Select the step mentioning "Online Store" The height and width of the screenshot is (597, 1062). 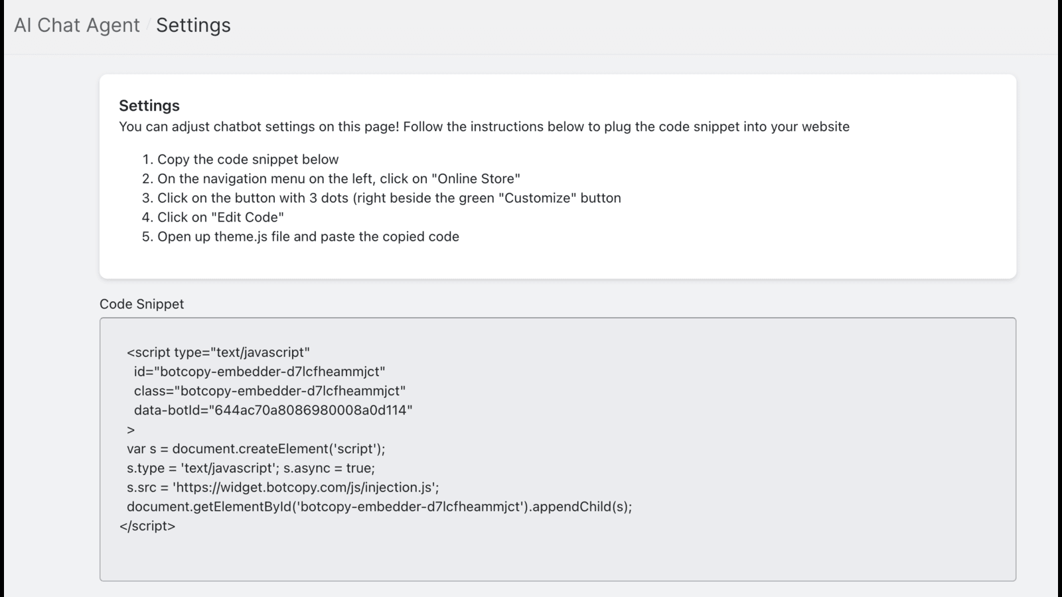[x=339, y=178]
